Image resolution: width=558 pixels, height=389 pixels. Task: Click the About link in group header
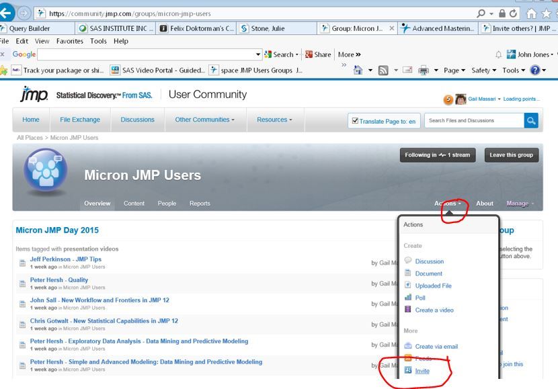pyautogui.click(x=485, y=204)
